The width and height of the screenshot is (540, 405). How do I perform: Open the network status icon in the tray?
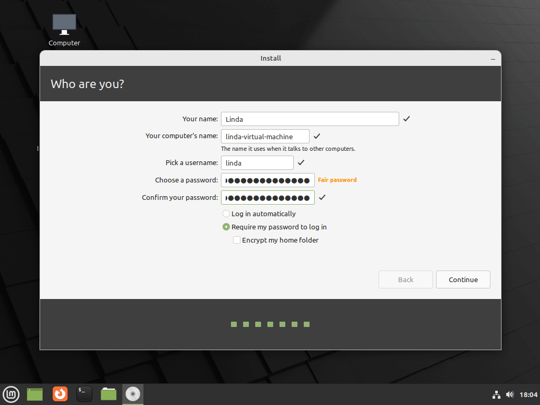[x=496, y=394]
